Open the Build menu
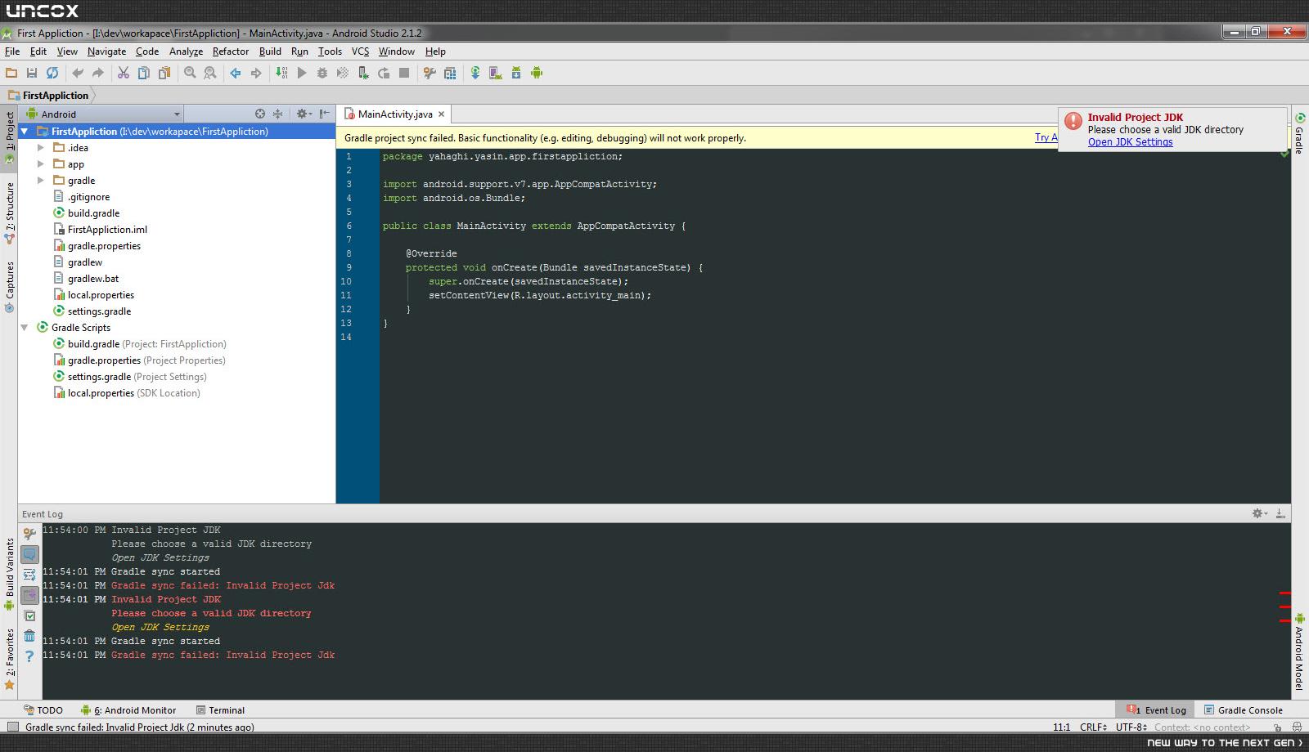The height and width of the screenshot is (752, 1309). (x=270, y=51)
